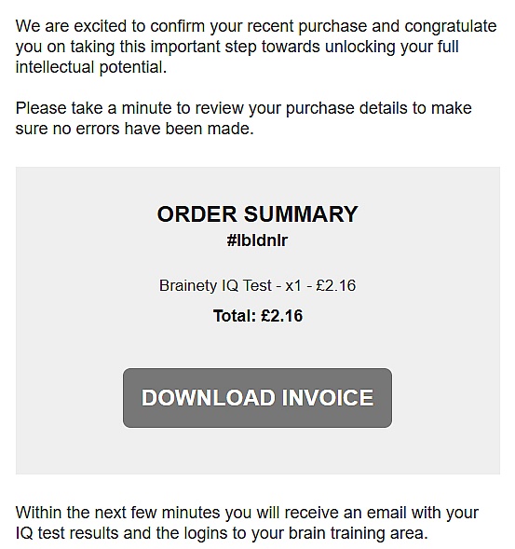Click the words "intellectual potential"

coord(90,67)
